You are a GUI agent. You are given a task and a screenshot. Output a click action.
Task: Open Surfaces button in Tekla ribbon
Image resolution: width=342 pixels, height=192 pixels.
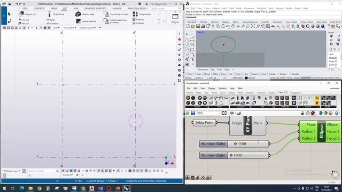tap(138, 19)
